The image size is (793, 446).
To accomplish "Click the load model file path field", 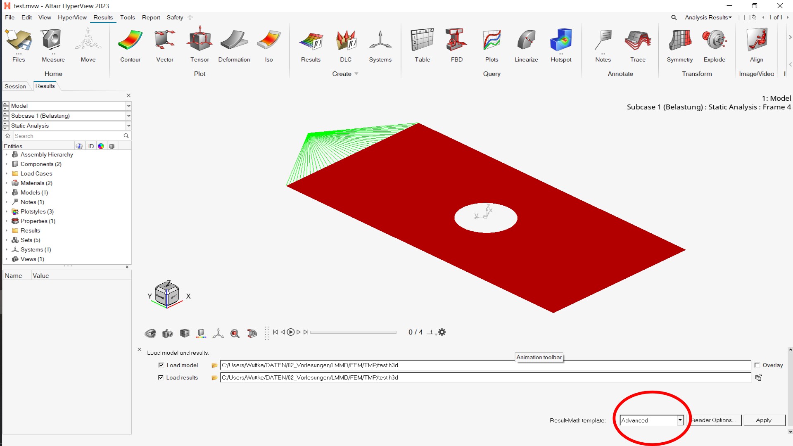I will [x=485, y=365].
